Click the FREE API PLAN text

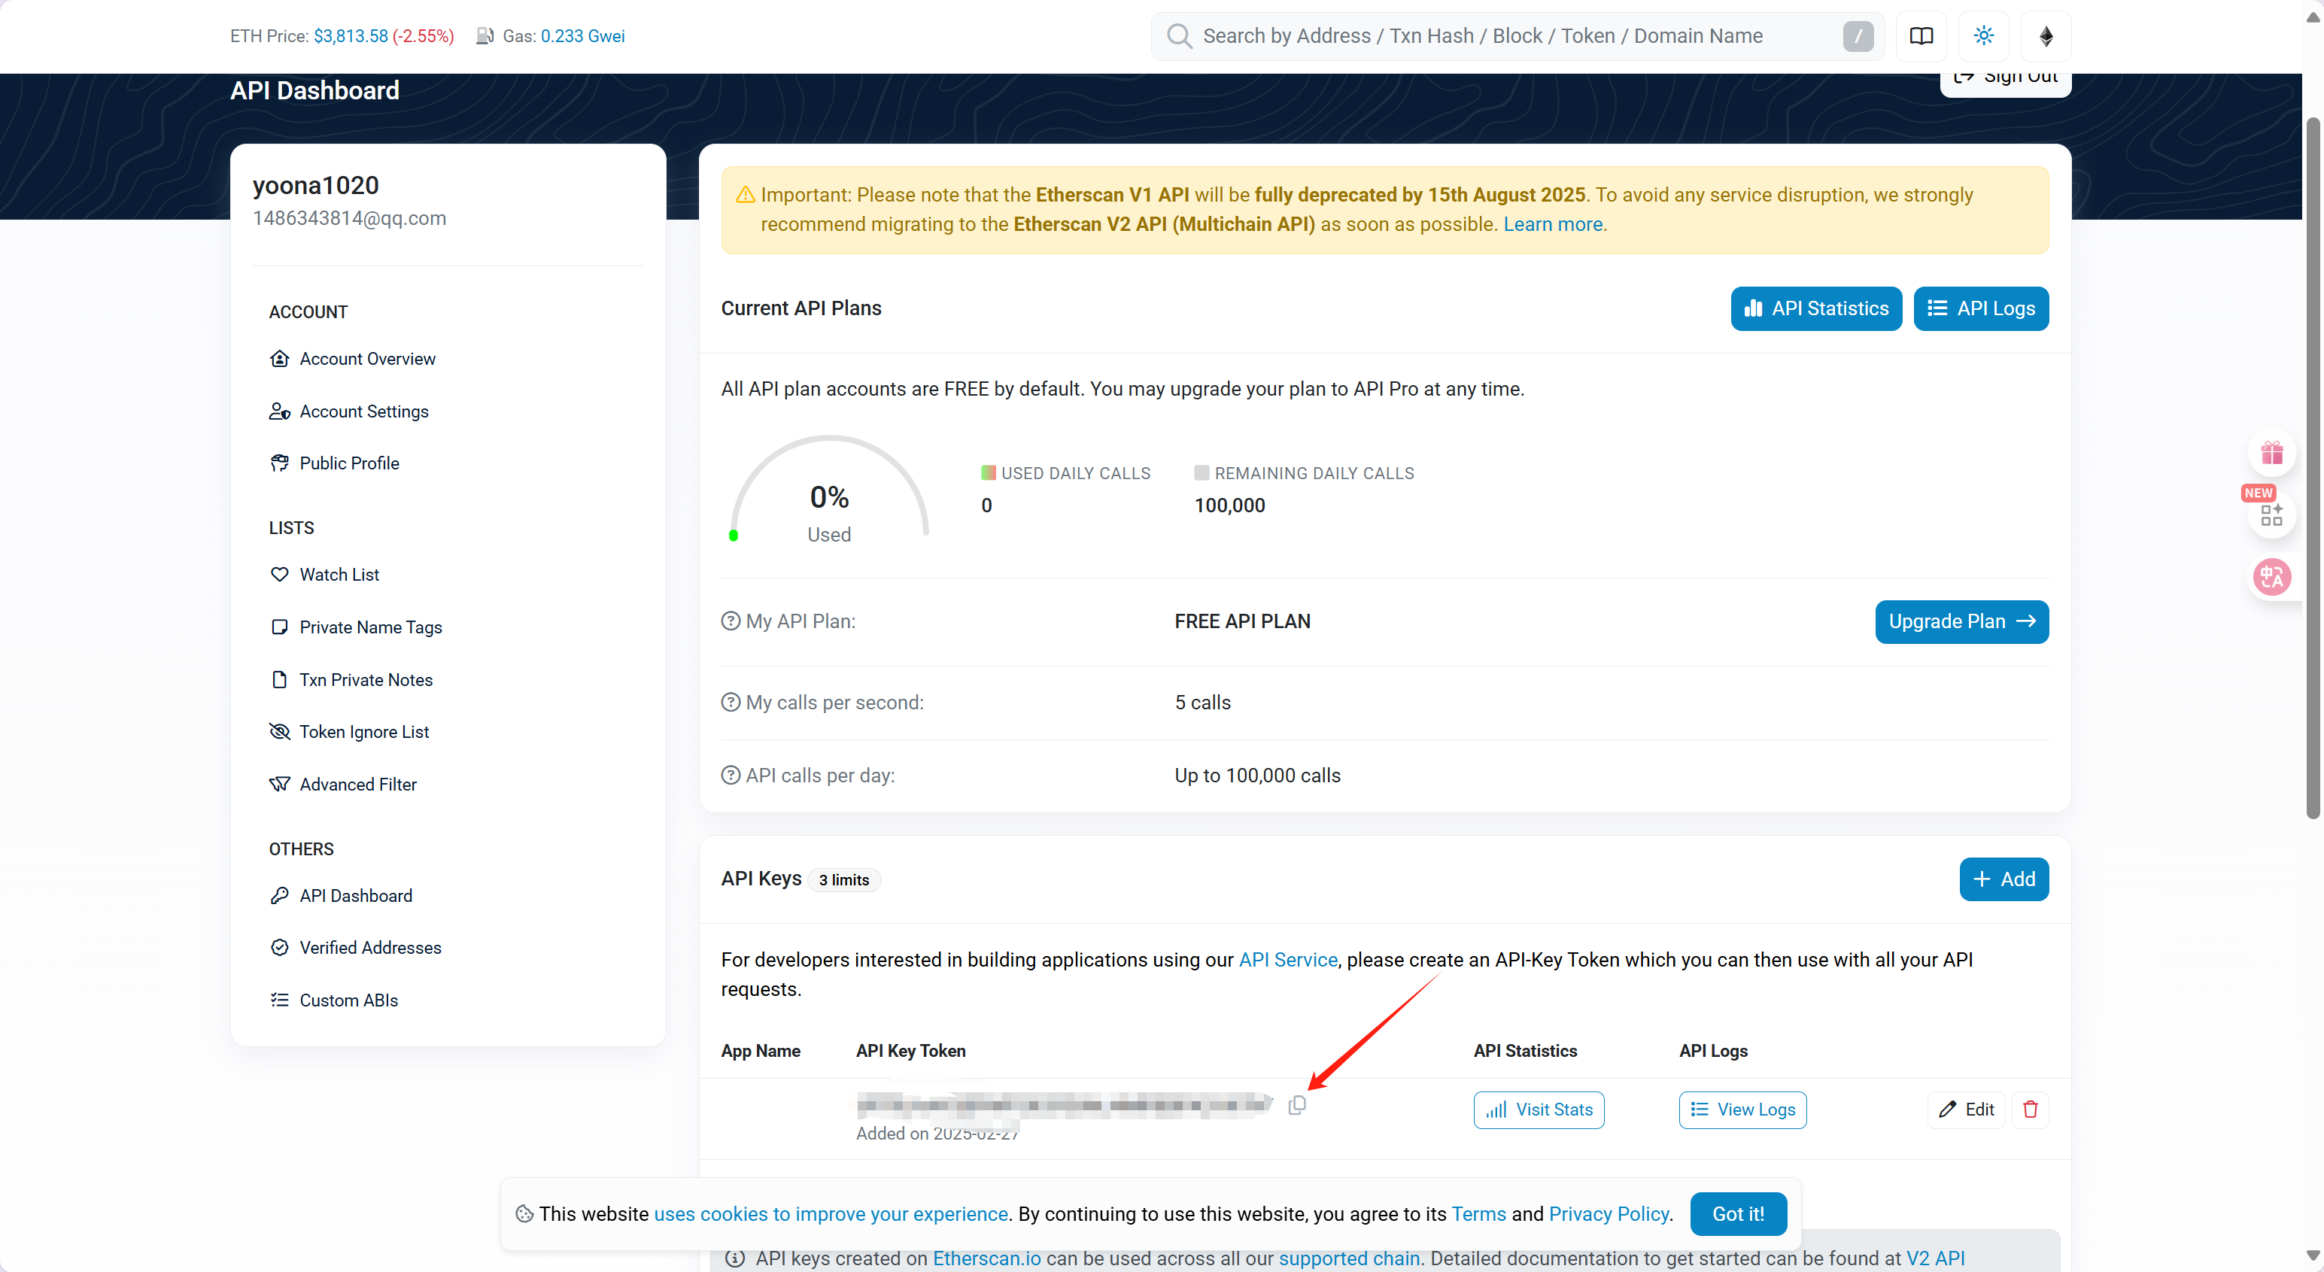pyautogui.click(x=1241, y=621)
